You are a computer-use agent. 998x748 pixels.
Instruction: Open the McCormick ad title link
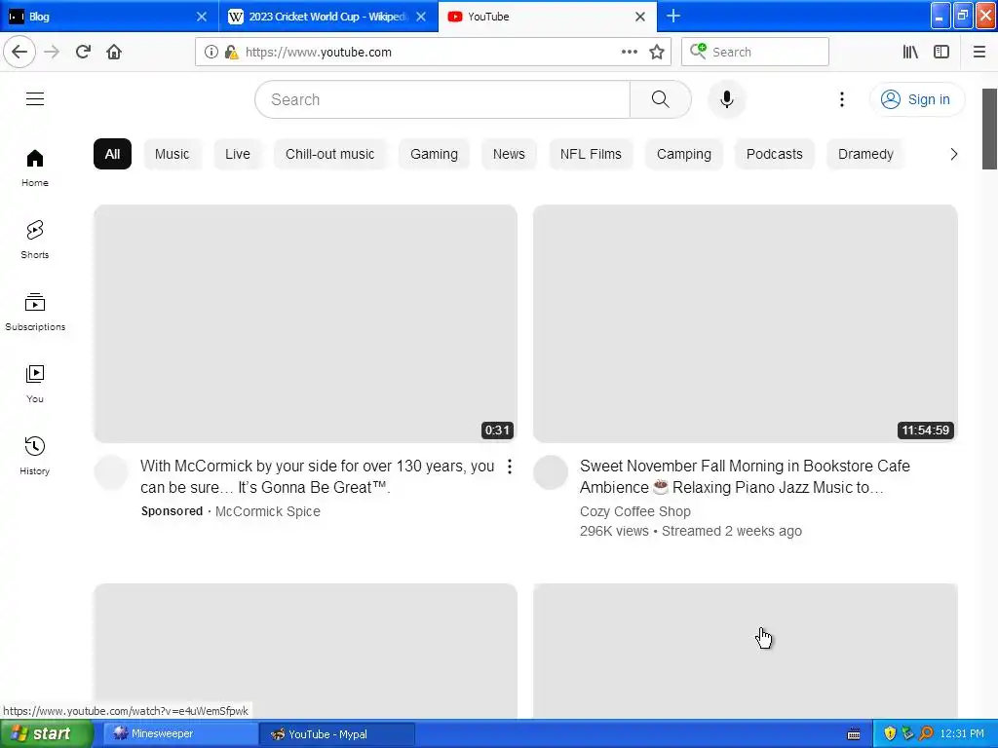tap(317, 476)
